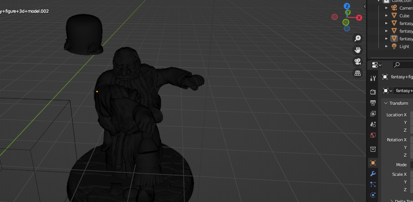The height and width of the screenshot is (202, 413).
Task: Expand the Cube row in outliner
Action: [386, 16]
